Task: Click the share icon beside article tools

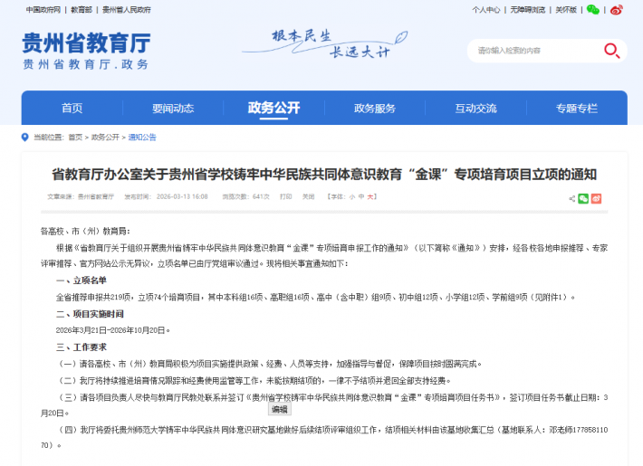Action: pyautogui.click(x=571, y=198)
